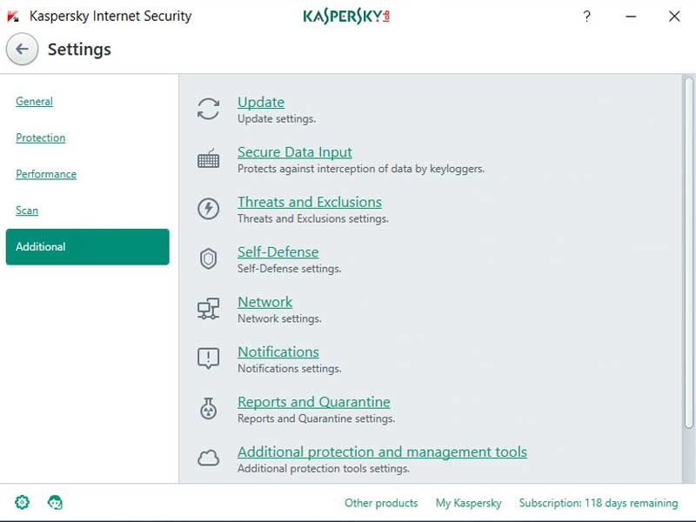Image resolution: width=696 pixels, height=522 pixels.
Task: Open the Threats and Exclusions link
Action: point(309,202)
